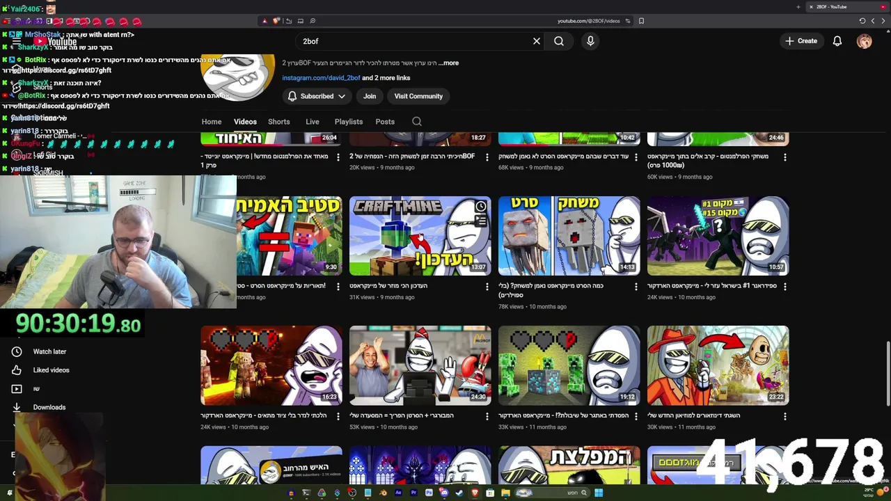
Task: Click the taskbar search box
Action: pos(552,493)
